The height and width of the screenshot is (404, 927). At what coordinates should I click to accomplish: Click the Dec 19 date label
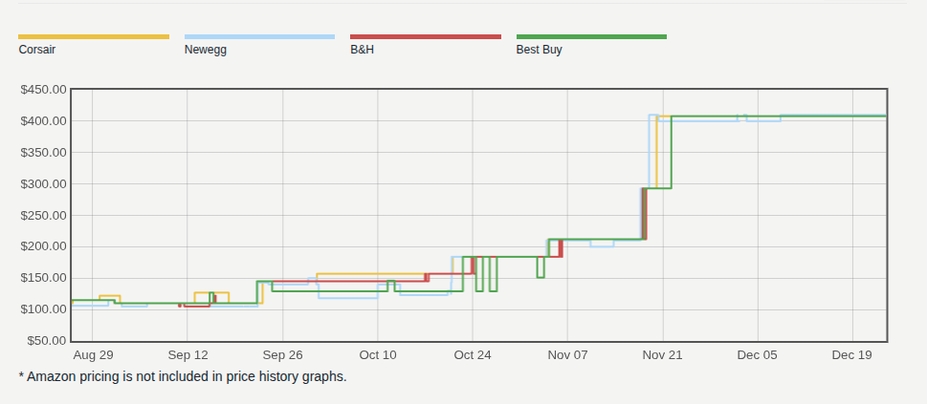pos(852,355)
